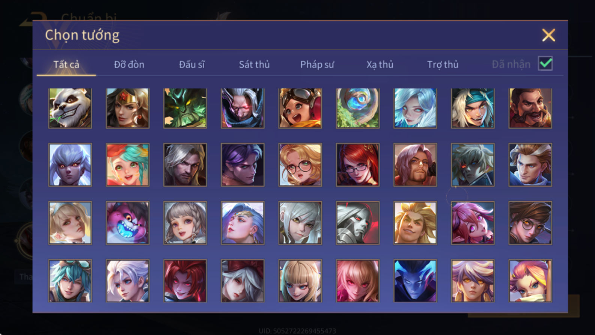Pick the green leafy tree monster hero
The width and height of the screenshot is (595, 335).
point(185,108)
